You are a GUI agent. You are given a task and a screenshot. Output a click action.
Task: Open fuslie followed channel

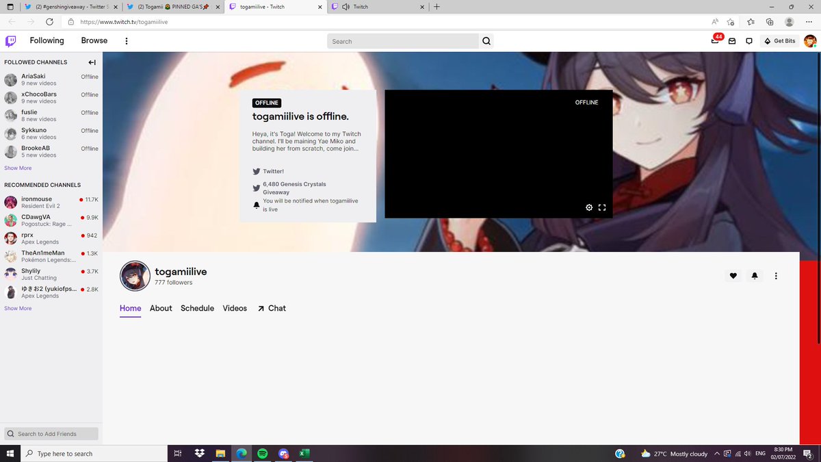coord(51,115)
